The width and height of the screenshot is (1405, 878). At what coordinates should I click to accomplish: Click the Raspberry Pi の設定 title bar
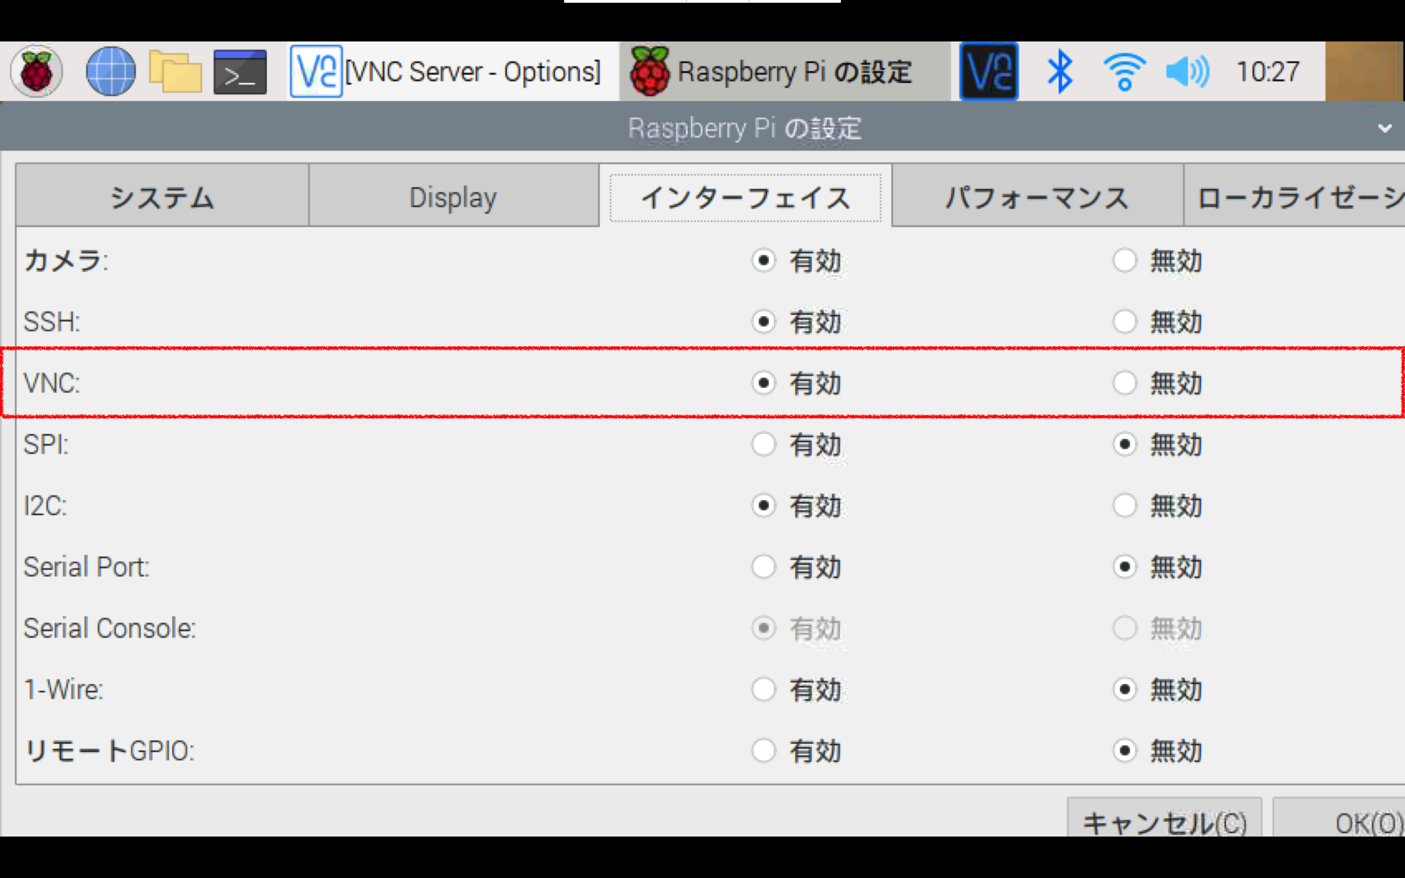click(x=702, y=127)
